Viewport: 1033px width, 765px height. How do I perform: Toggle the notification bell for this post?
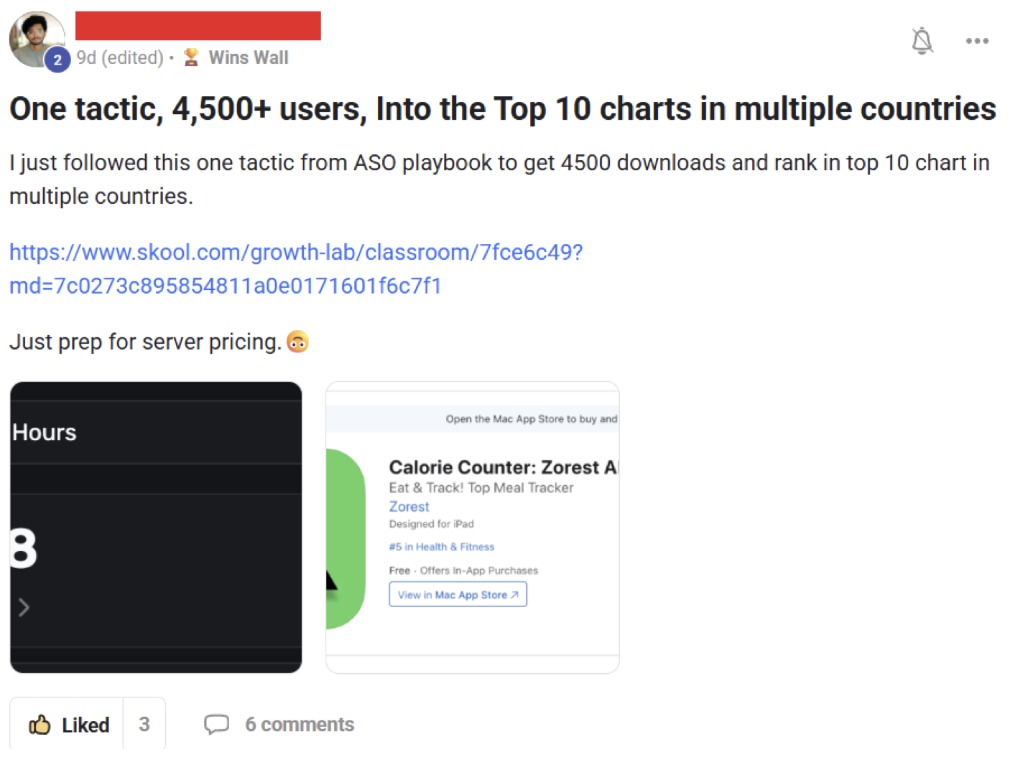coord(922,41)
